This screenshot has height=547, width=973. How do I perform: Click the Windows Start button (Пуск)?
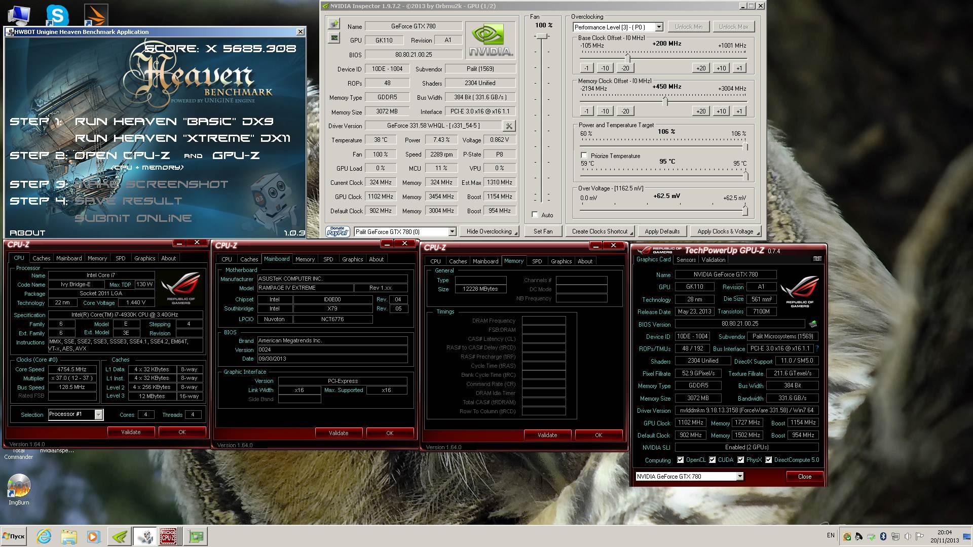[14, 536]
